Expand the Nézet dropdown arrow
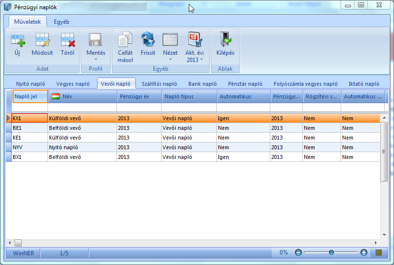Viewport: 394px width, 265px height. coord(170,60)
